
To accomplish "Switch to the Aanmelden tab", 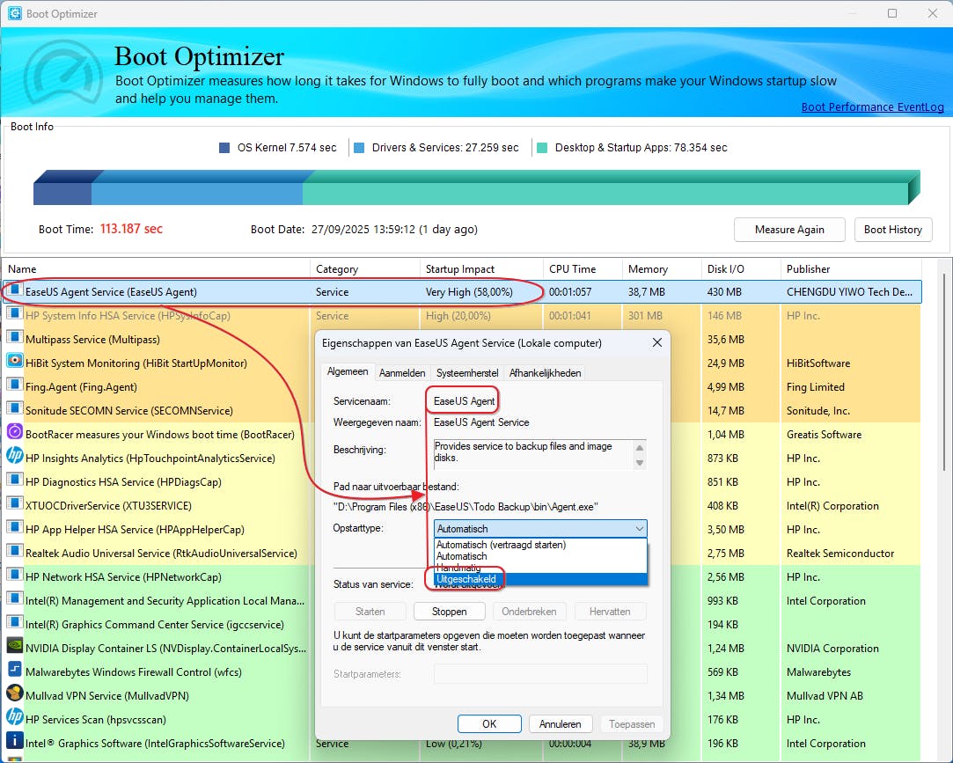I will pyautogui.click(x=402, y=372).
